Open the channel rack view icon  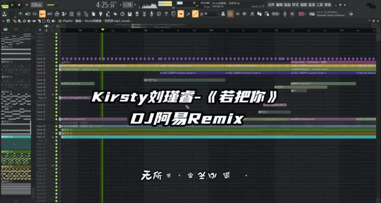point(72,14)
